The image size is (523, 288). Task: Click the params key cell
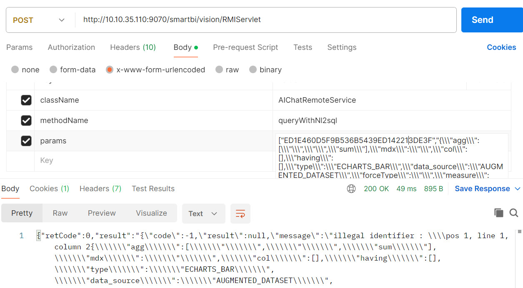[153, 141]
